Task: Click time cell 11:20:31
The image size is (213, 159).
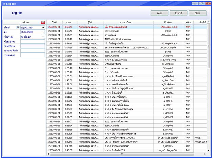Action: (70, 76)
